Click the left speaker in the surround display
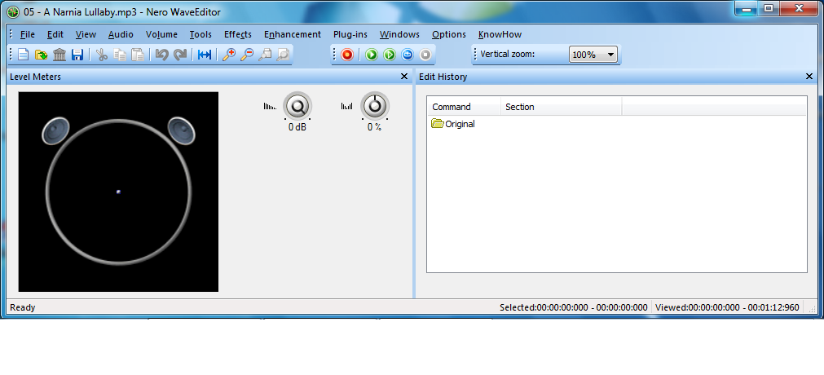The width and height of the screenshot is (824, 375). click(x=55, y=131)
